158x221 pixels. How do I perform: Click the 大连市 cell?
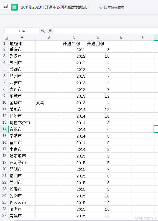[x=22, y=89]
